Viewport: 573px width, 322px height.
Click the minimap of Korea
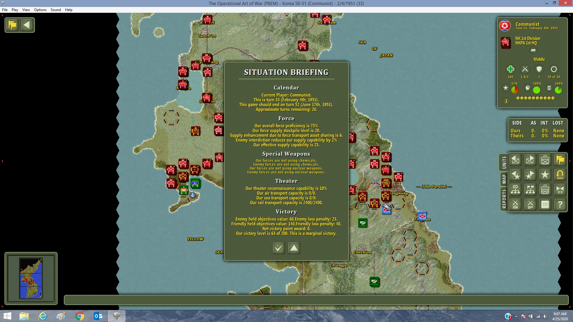tap(31, 278)
